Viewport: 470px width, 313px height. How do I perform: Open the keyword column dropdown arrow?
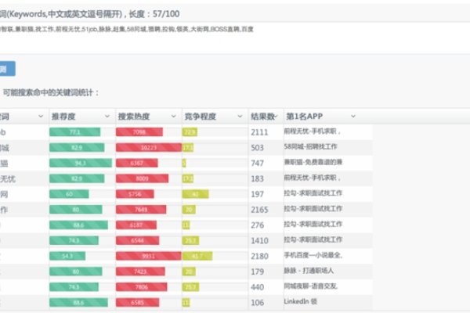(x=41, y=117)
